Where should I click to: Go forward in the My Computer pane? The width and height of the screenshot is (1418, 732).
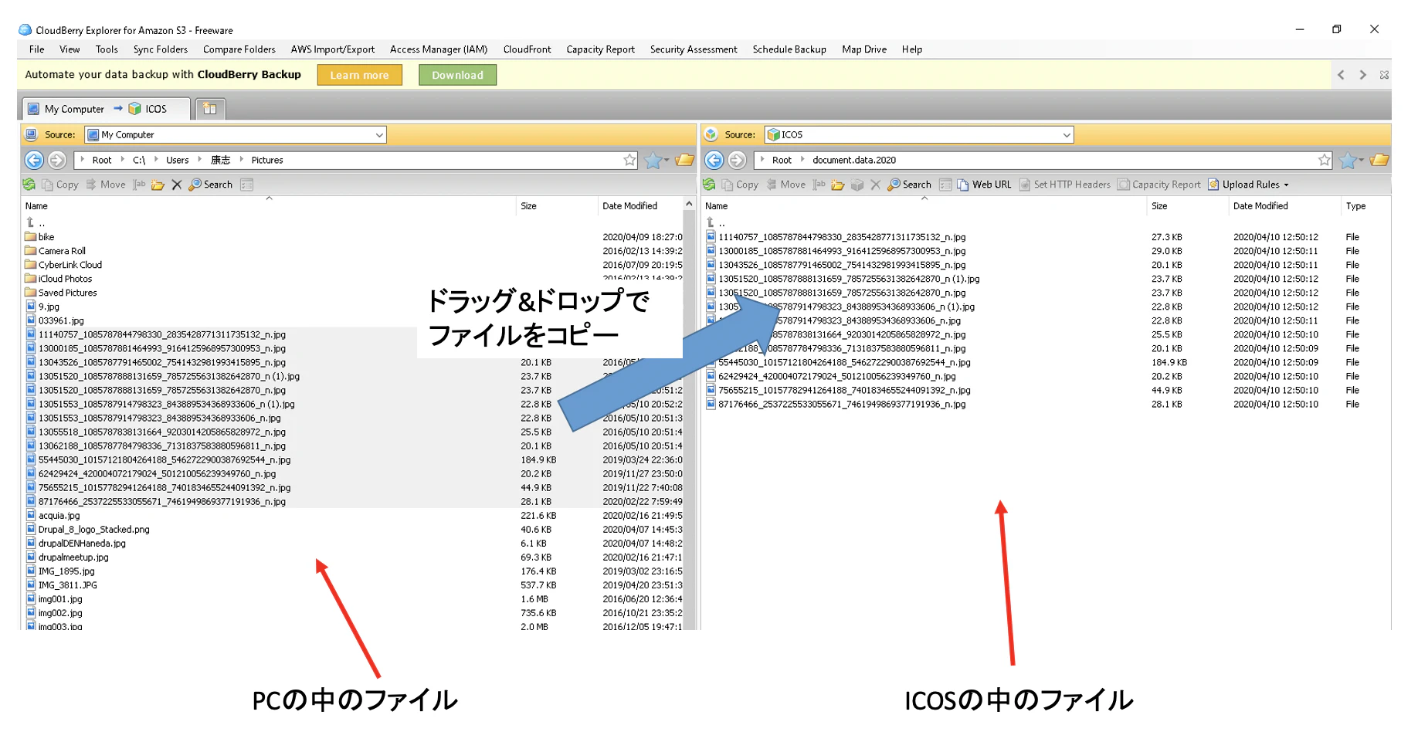click(57, 160)
